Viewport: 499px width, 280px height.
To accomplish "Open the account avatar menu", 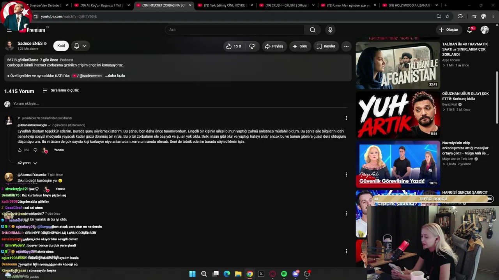I will coord(485,30).
